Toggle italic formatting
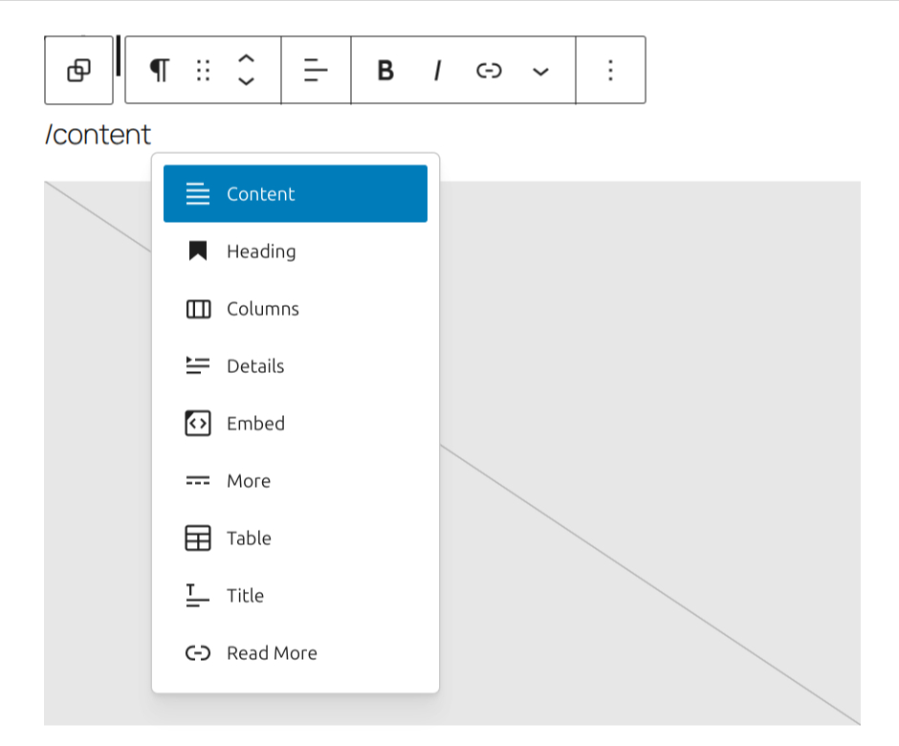This screenshot has width=899, height=746. pos(437,70)
